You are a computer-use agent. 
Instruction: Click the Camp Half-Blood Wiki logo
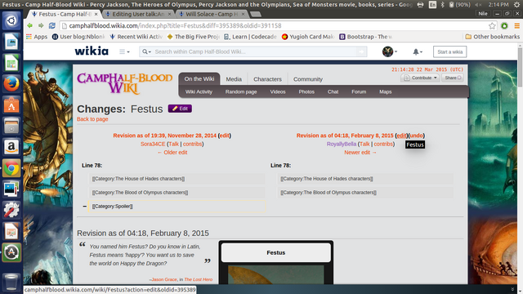pyautogui.click(x=124, y=83)
